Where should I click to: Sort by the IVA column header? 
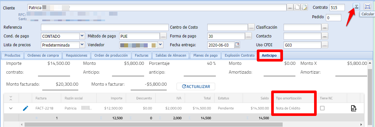170,98
